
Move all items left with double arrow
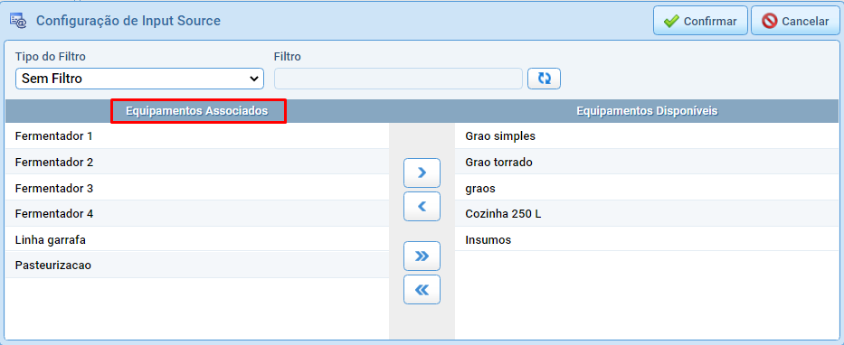coord(422,290)
